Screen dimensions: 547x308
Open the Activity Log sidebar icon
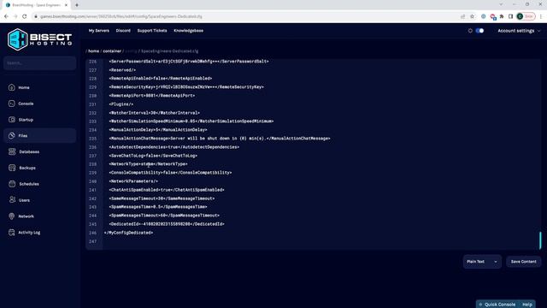tap(12, 232)
